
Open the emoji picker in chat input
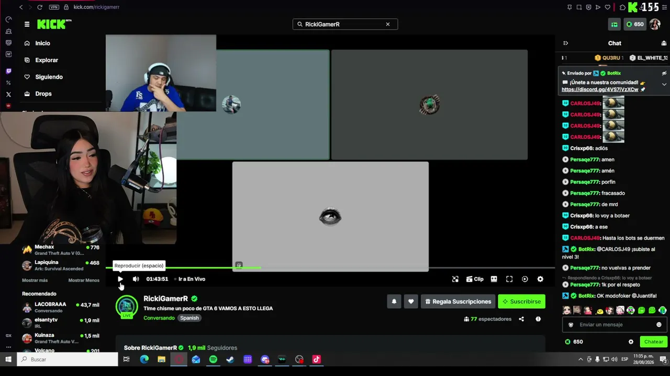click(659, 325)
